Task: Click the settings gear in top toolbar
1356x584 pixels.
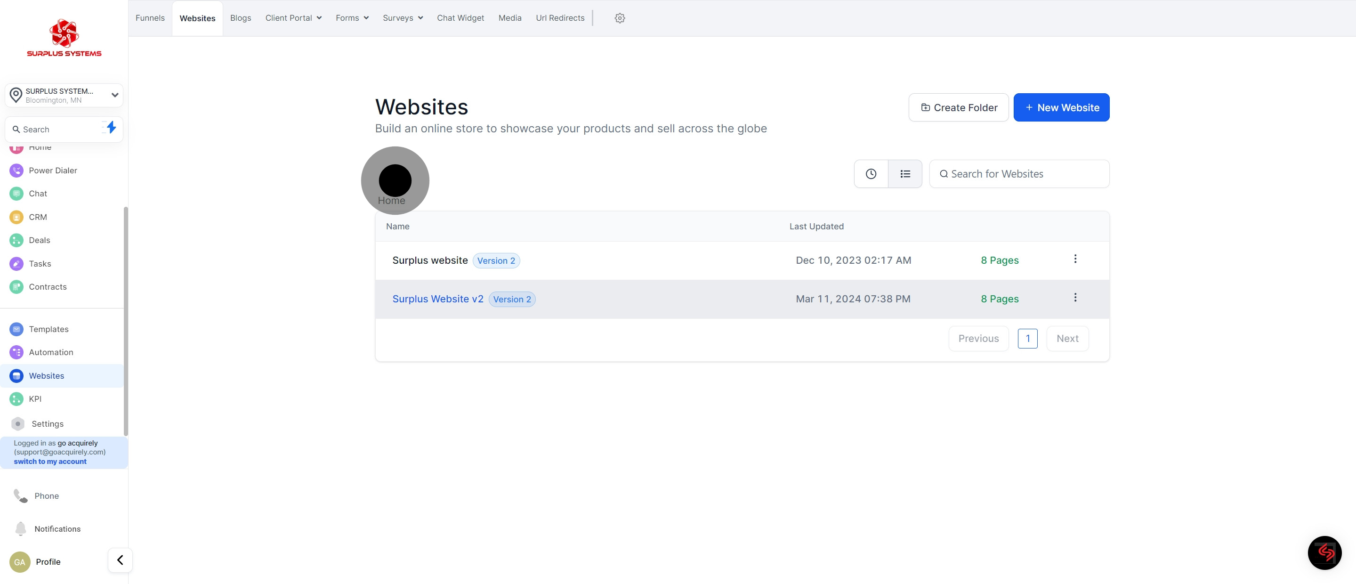Action: 620,17
